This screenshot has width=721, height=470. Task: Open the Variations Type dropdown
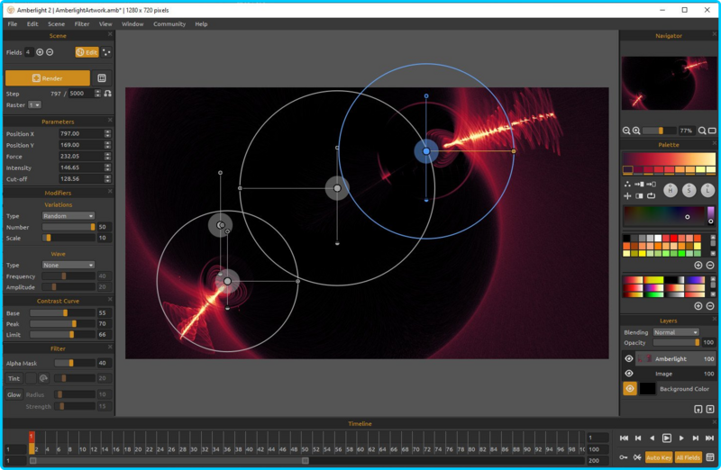click(x=68, y=215)
